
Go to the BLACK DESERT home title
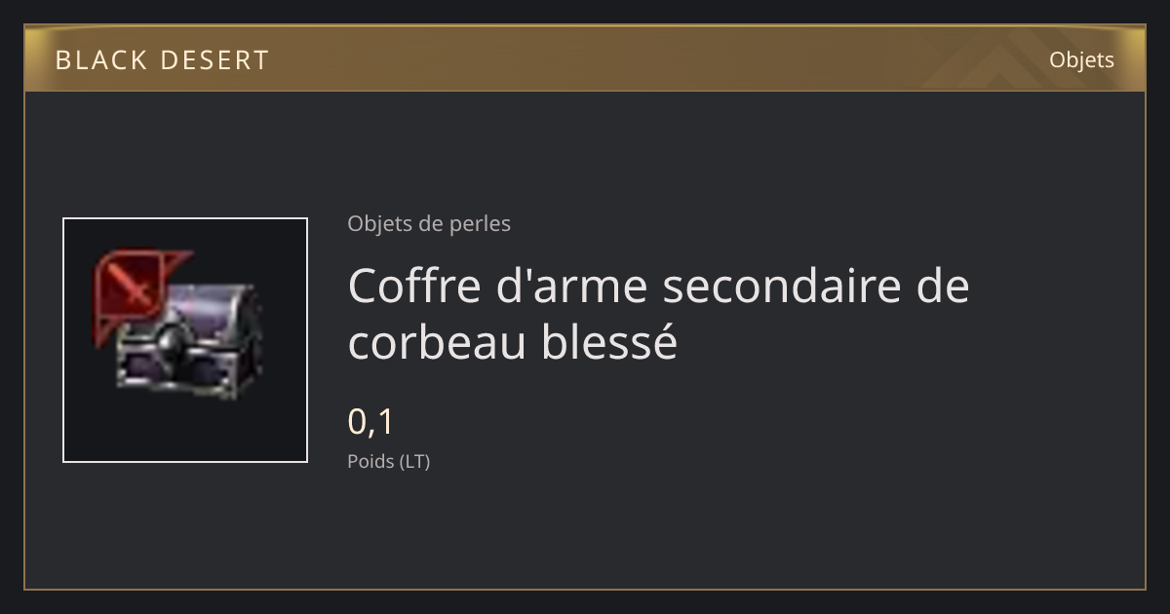[x=162, y=59]
